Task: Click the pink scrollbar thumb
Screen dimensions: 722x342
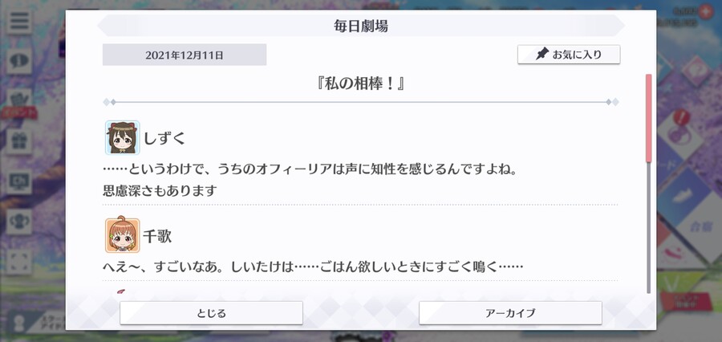Action: pyautogui.click(x=649, y=118)
